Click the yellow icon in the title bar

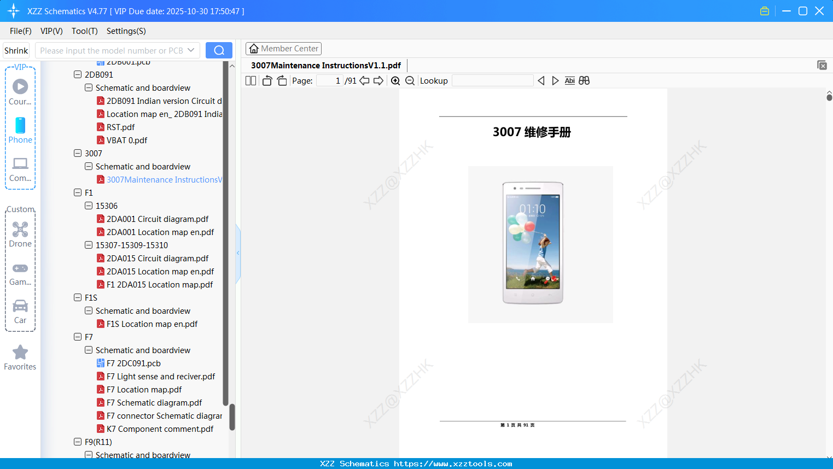click(x=765, y=11)
